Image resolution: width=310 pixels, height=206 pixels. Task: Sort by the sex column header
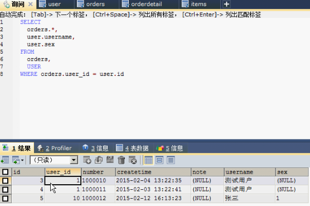tap(292, 172)
